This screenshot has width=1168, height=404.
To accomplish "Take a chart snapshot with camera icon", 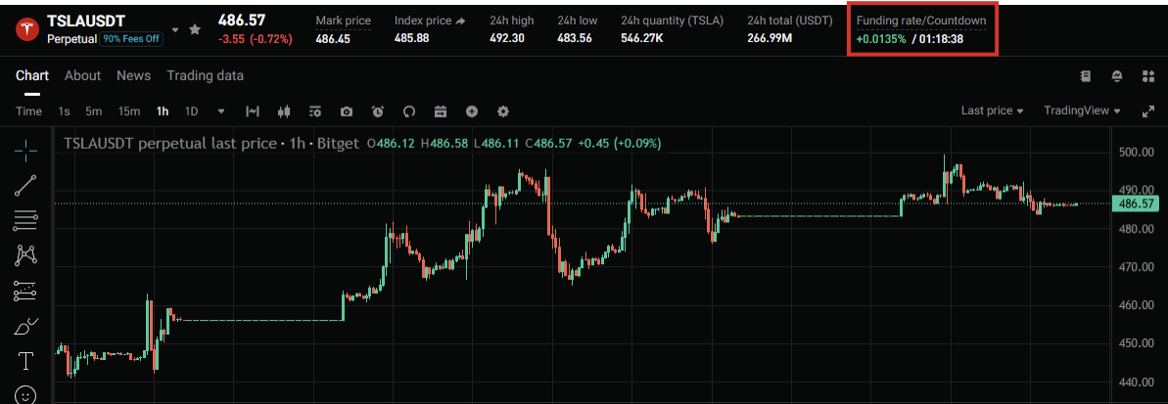I will tap(347, 112).
